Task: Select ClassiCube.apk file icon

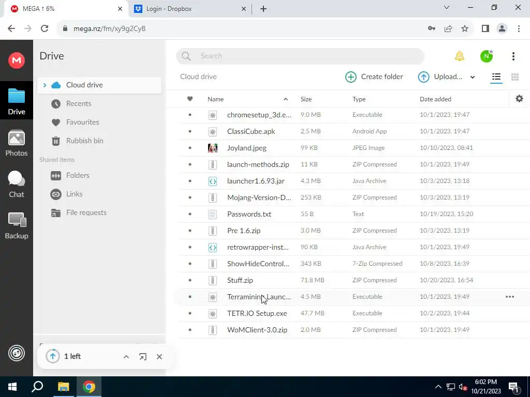Action: pyautogui.click(x=213, y=132)
